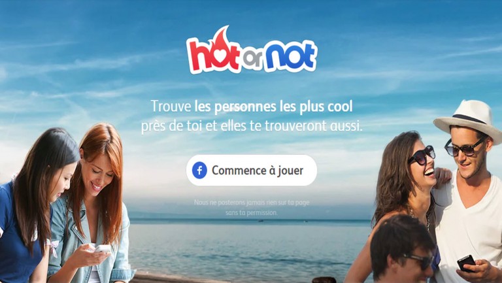Click the black phone held by man
The image size is (502, 283).
(466, 263)
